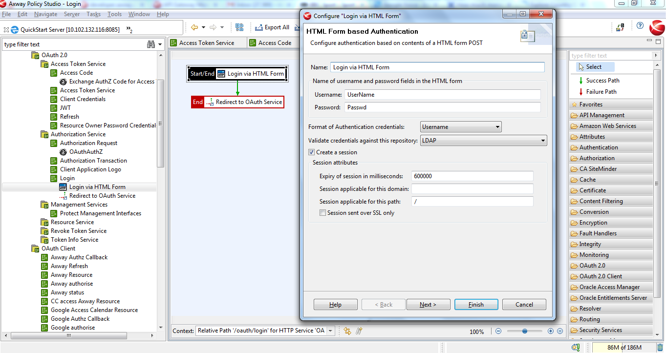Click the Username field containing UserName
This screenshot has width=666, height=353.
(x=443, y=94)
